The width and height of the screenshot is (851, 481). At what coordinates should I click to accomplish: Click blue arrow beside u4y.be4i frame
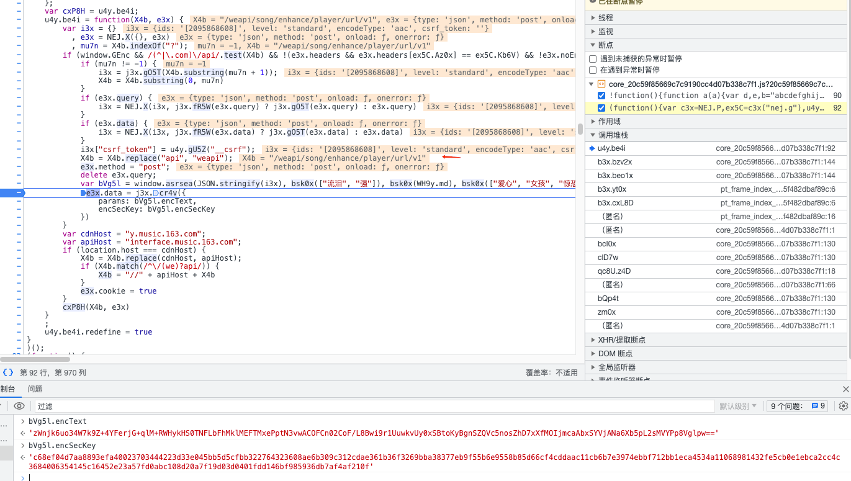point(592,148)
